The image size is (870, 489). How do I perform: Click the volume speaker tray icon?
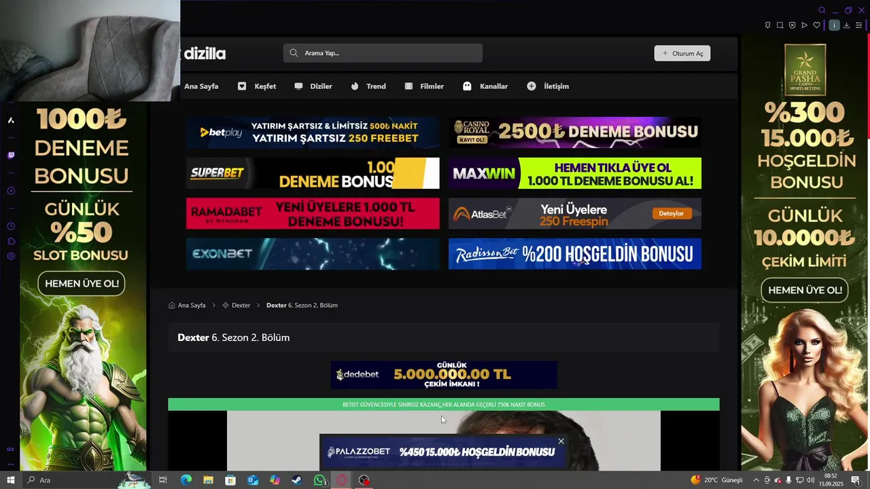point(810,480)
